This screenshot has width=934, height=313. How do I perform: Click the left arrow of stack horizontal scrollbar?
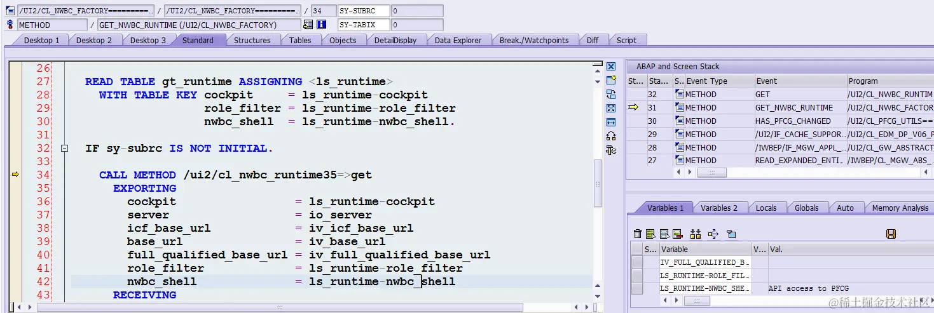tap(678, 172)
